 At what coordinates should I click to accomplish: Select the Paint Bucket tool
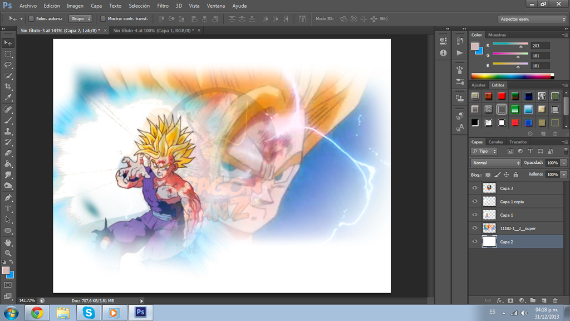pos(8,164)
